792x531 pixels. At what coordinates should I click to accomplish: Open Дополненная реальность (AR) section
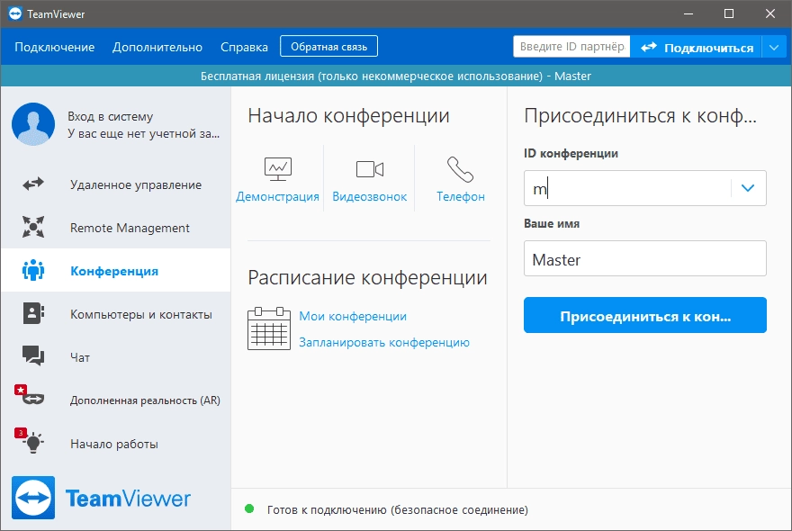(116, 400)
